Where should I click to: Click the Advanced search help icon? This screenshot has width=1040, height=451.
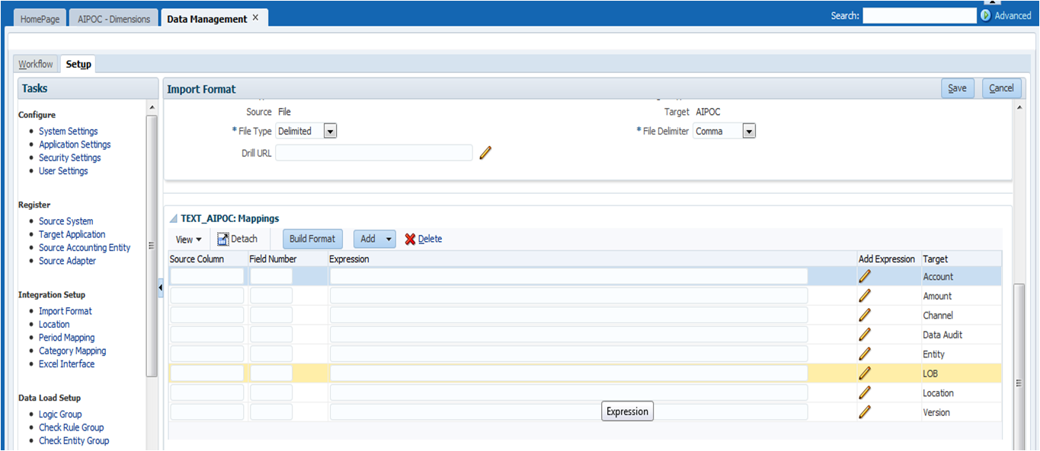987,15
